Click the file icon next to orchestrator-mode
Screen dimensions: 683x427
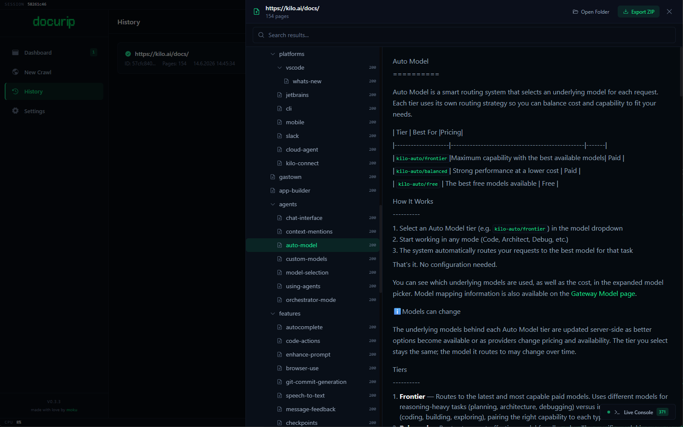[280, 300]
